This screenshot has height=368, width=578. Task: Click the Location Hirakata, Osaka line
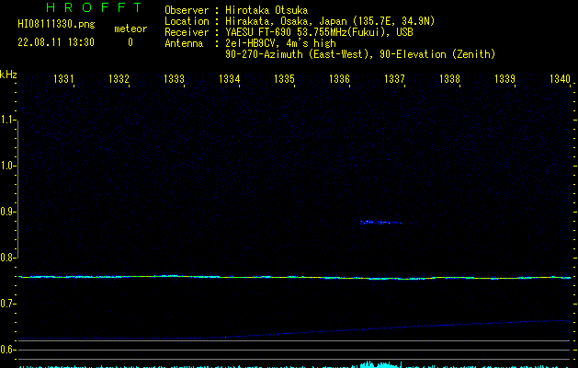[300, 21]
